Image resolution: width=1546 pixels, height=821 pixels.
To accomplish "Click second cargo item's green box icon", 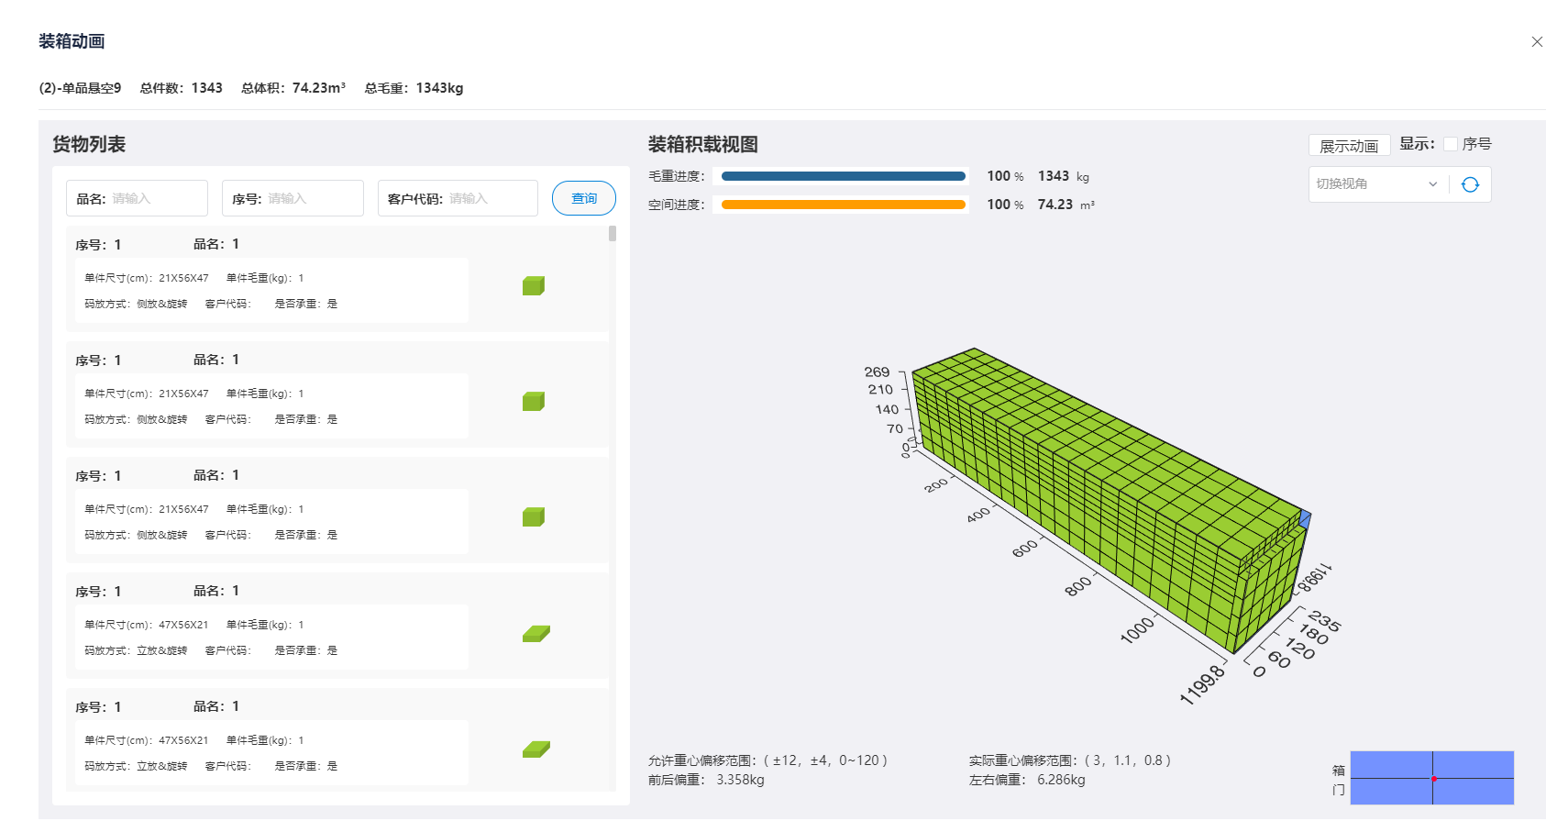I will coord(534,402).
